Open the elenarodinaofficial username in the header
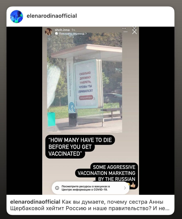Screen dimensions: 182x219 click(x=52, y=16)
